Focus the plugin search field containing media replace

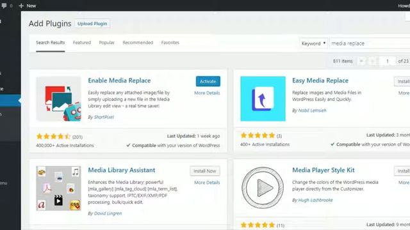tap(370, 43)
